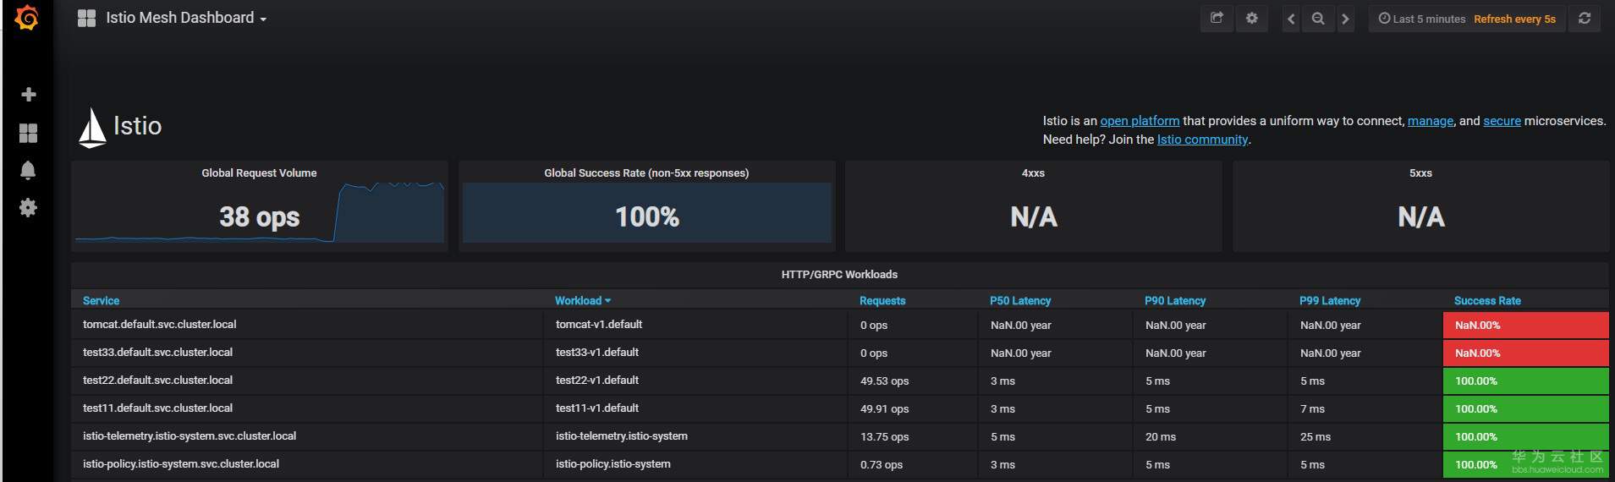1615x482 pixels.
Task: Open Alerting bell icon in sidebar
Action: [x=28, y=170]
